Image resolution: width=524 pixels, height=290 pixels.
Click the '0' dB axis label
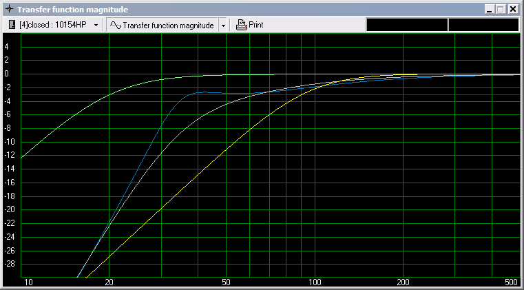[7, 74]
